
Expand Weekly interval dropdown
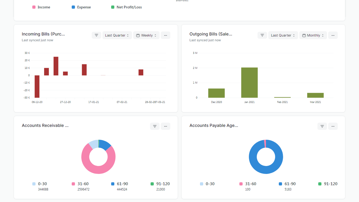146,35
